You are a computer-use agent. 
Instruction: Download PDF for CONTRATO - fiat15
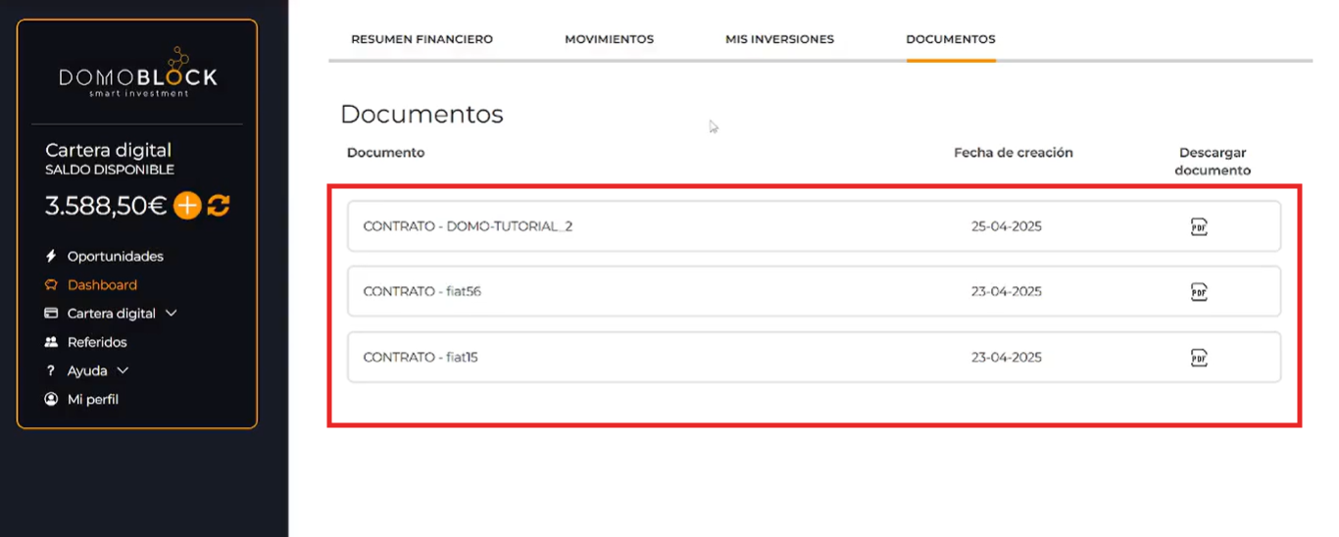[x=1198, y=357]
